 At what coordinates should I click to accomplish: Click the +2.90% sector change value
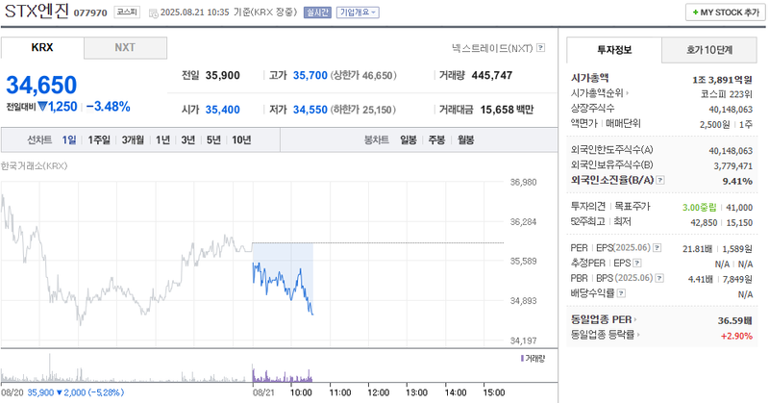tap(736, 336)
